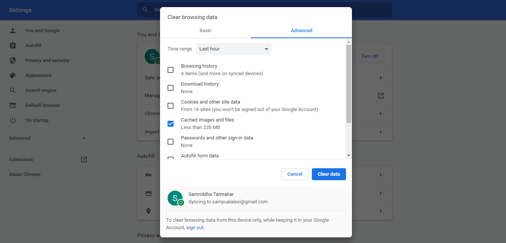
Task: Click the Clear data button
Action: point(329,174)
